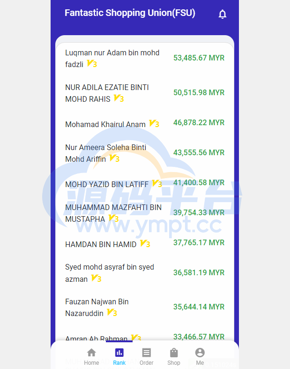This screenshot has width=290, height=369.
Task: Open the Shop tab
Action: point(174,356)
